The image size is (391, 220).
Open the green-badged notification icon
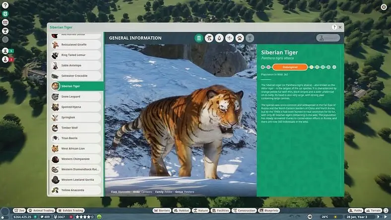click(x=5, y=51)
